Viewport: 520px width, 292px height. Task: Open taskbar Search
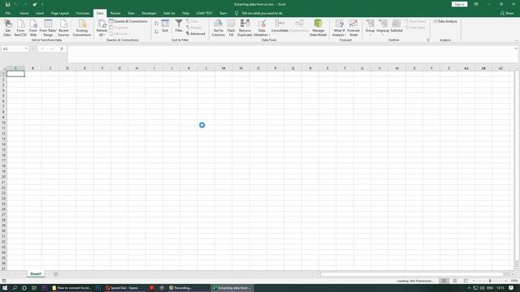(15, 288)
